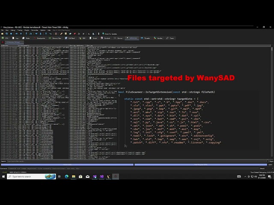Image resolution: width=274 pixels, height=205 pixels.
Task: Click the Run to user code icon
Action: click(x=51, y=34)
